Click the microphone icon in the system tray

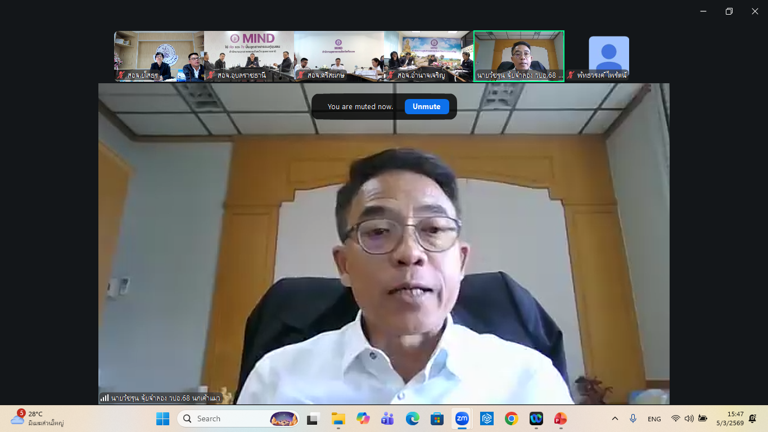point(633,418)
